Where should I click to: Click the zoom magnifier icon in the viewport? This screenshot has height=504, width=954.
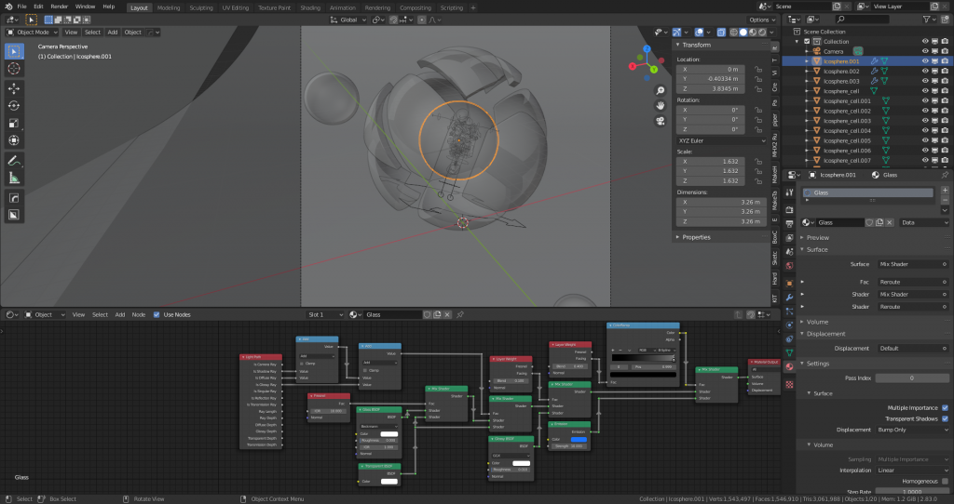(x=660, y=90)
